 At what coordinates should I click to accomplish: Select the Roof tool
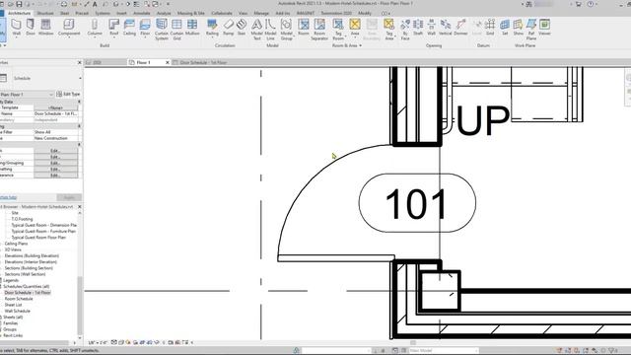point(114,27)
